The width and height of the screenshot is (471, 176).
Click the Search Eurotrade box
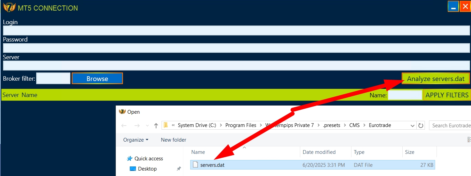[x=451, y=125]
